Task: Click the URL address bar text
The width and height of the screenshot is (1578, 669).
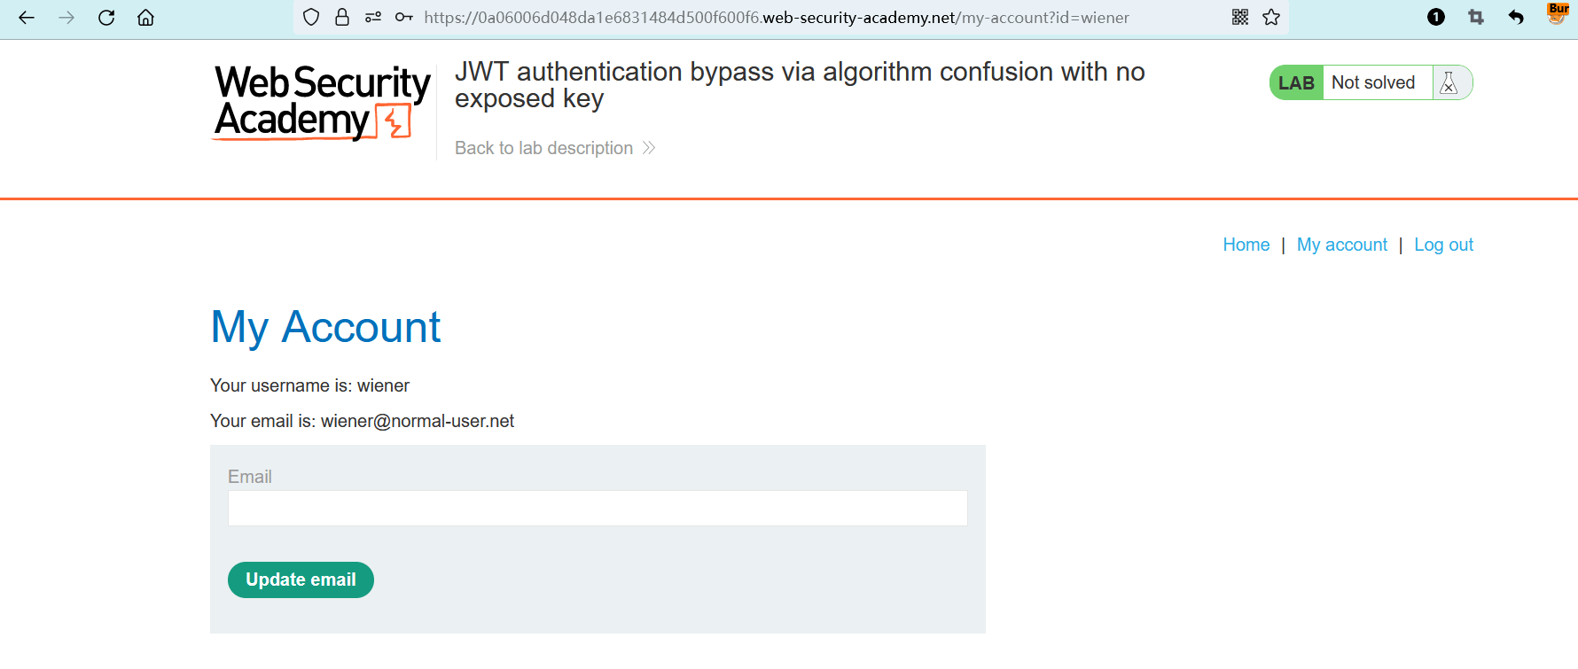Action: (x=776, y=18)
